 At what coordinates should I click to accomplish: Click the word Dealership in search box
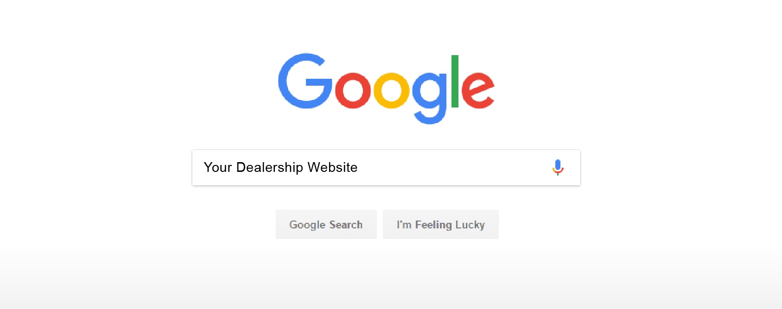[270, 168]
